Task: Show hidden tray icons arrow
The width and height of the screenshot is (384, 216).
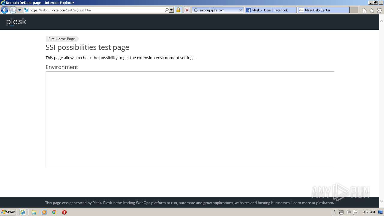Action: [x=334, y=212]
